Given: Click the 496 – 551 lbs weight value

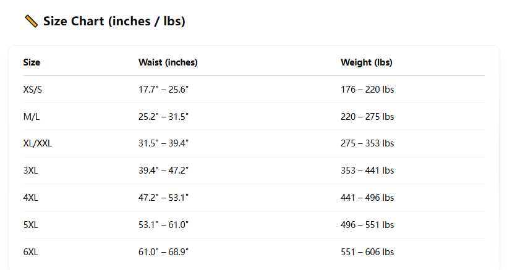Looking at the screenshot, I should 367,225.
